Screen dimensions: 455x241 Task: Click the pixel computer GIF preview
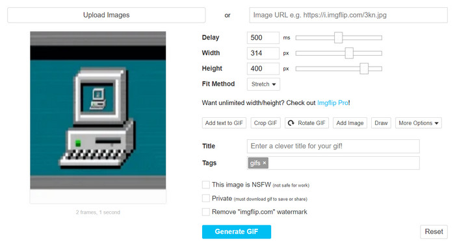coord(98,110)
